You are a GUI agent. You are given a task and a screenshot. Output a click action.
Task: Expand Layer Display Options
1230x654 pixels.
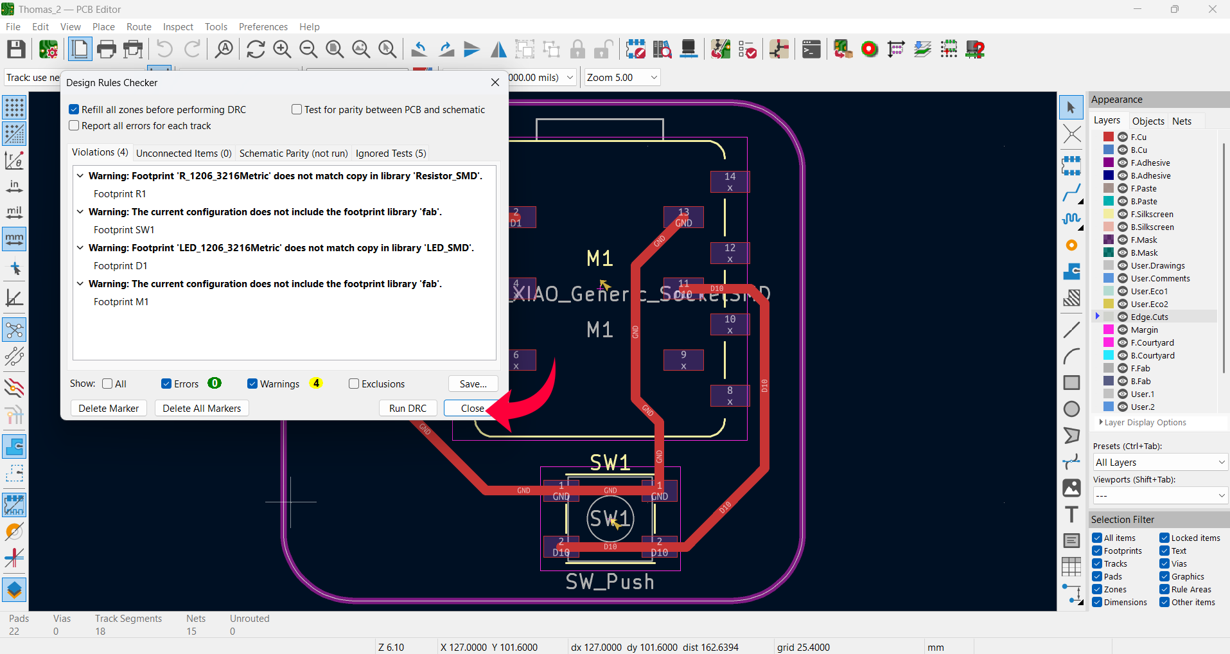coord(1143,423)
